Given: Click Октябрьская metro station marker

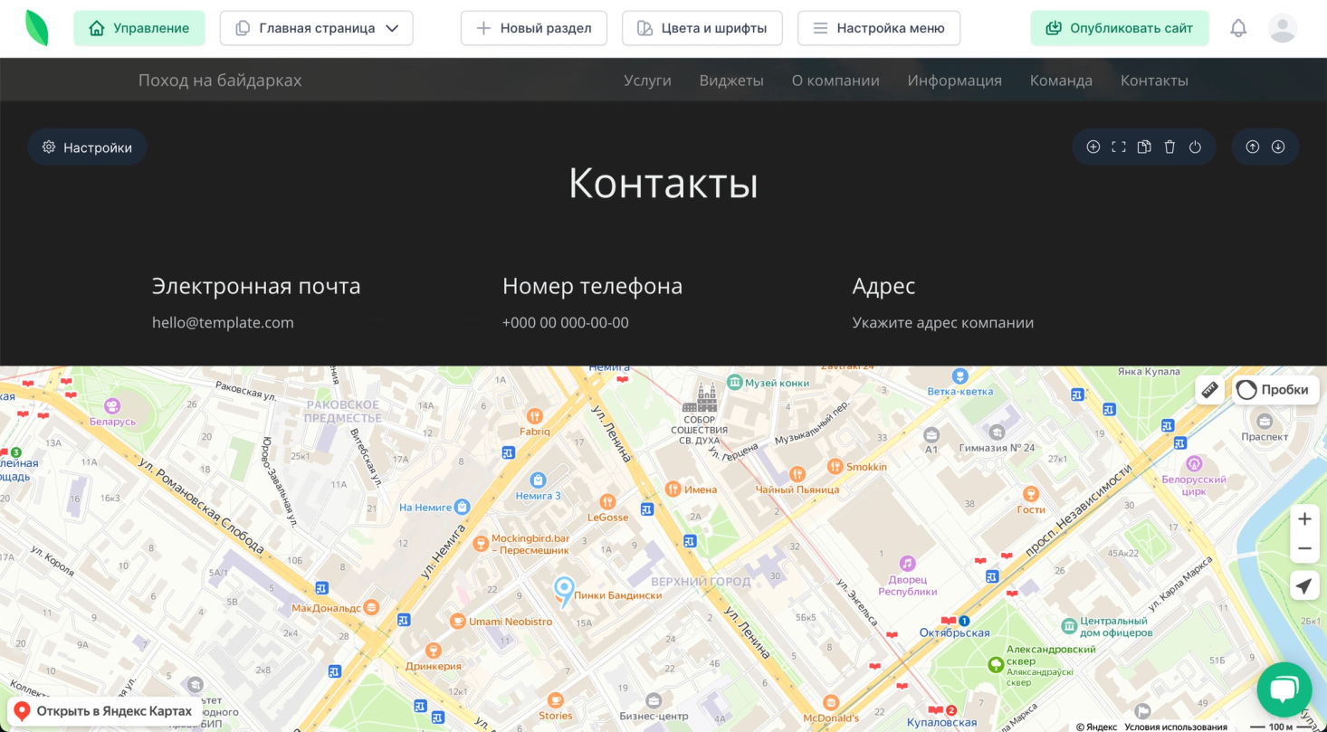Looking at the screenshot, I should (x=965, y=622).
